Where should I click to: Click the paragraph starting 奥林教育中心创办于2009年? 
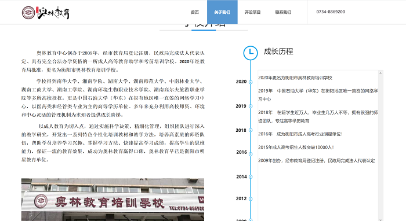pos(113,61)
